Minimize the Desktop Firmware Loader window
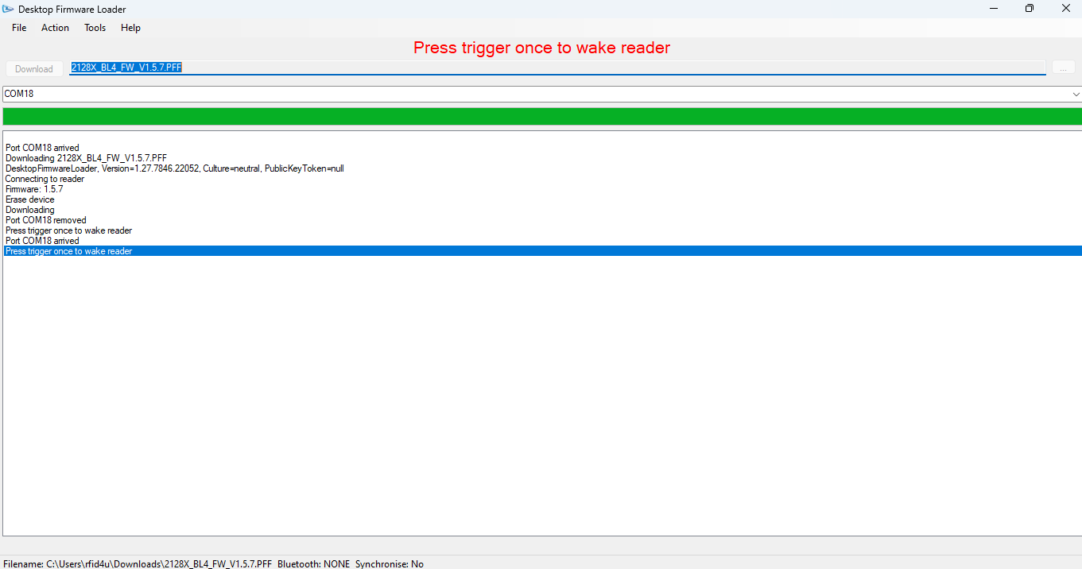 pyautogui.click(x=994, y=8)
